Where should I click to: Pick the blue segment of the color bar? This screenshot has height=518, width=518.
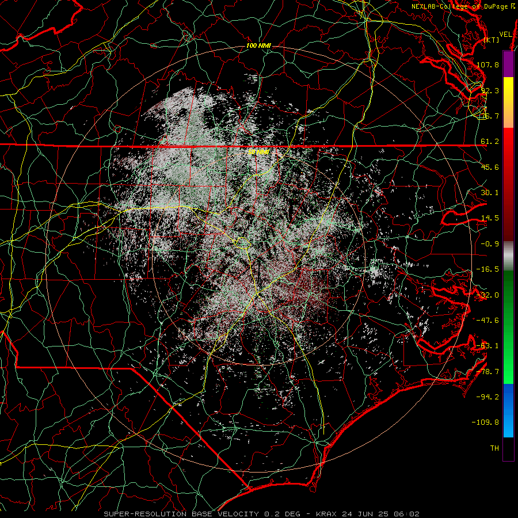coord(508,410)
